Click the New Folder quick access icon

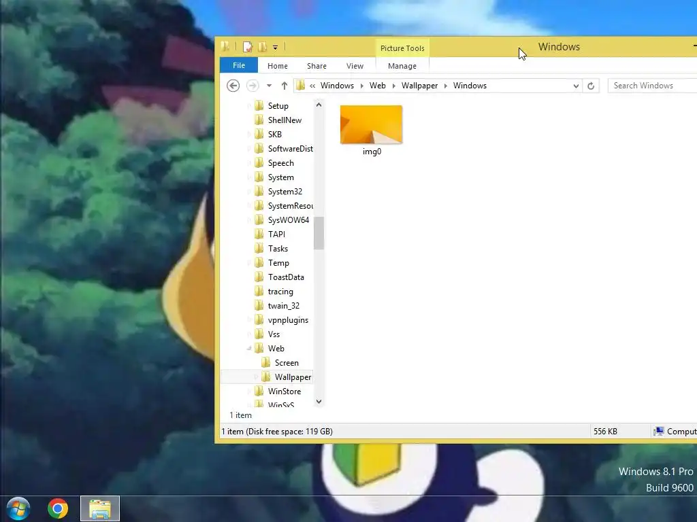click(x=262, y=47)
